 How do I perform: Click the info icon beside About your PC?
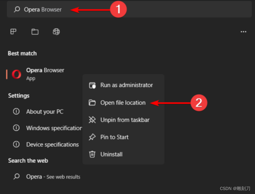pos(16,111)
